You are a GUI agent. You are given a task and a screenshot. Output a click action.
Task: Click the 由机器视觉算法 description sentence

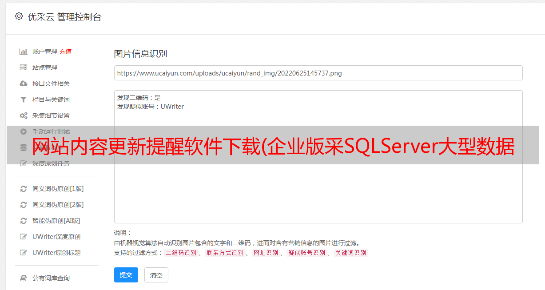237,243
